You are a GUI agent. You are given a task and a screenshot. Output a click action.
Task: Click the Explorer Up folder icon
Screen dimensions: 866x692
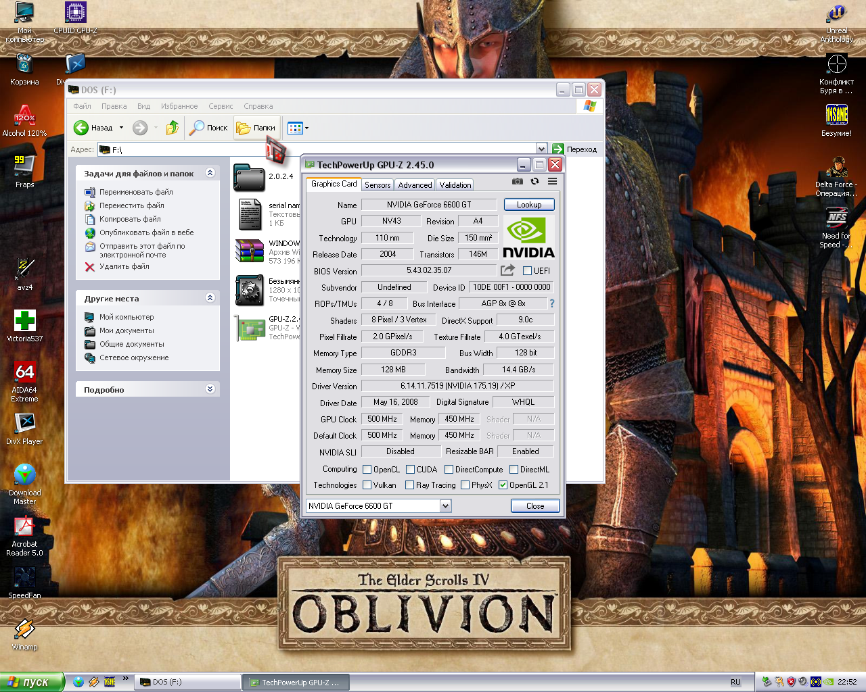click(x=173, y=128)
